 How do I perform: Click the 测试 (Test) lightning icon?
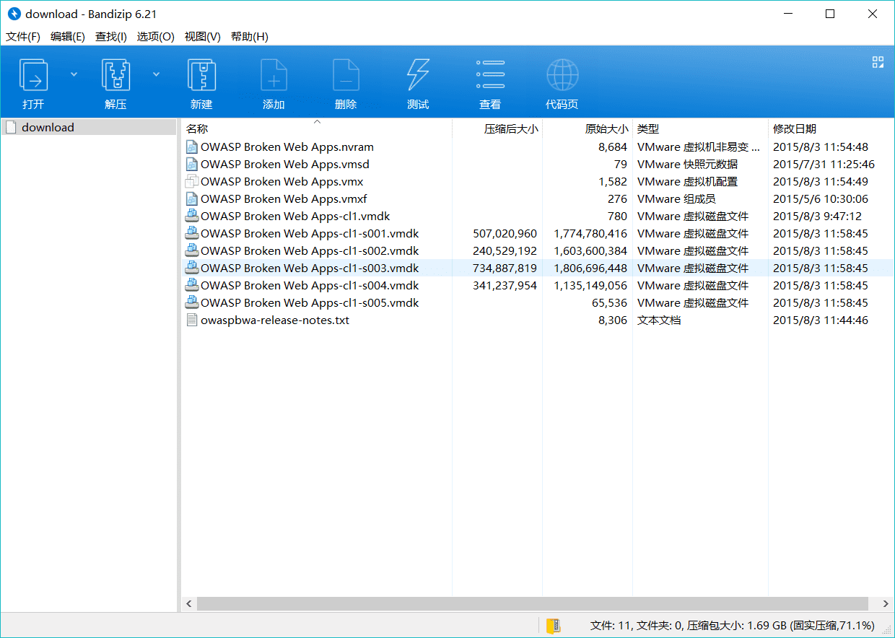pyautogui.click(x=418, y=74)
